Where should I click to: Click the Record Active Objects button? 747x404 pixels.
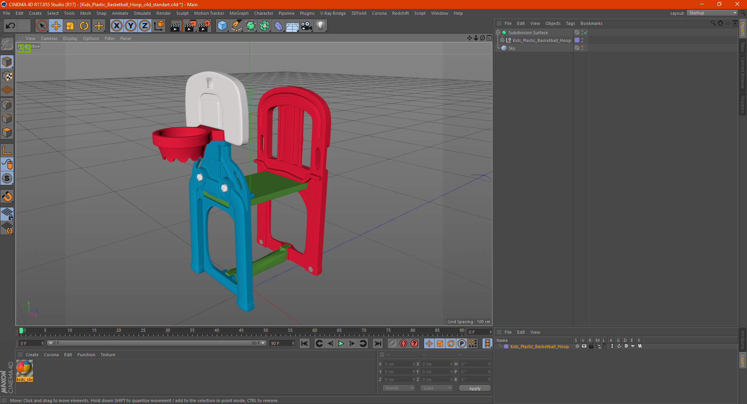(393, 343)
